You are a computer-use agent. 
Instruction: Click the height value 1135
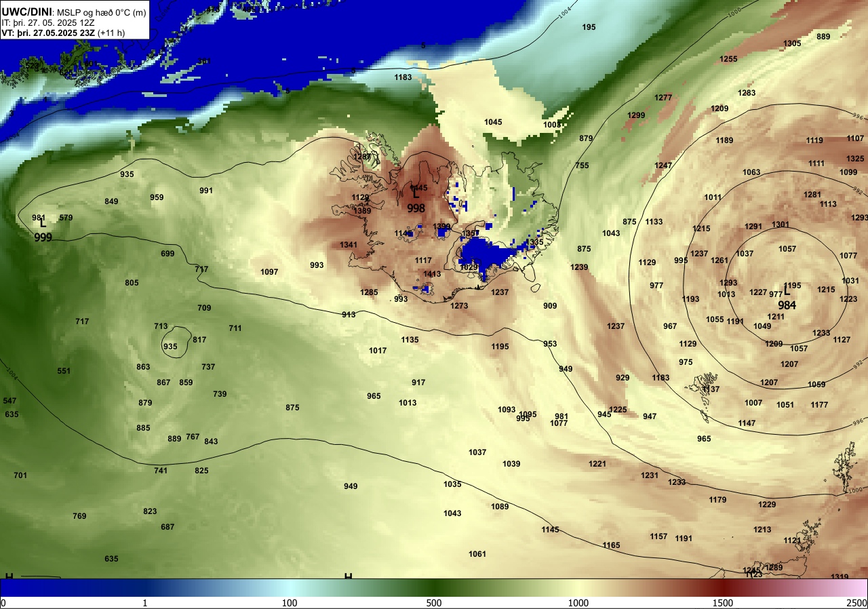click(x=410, y=340)
